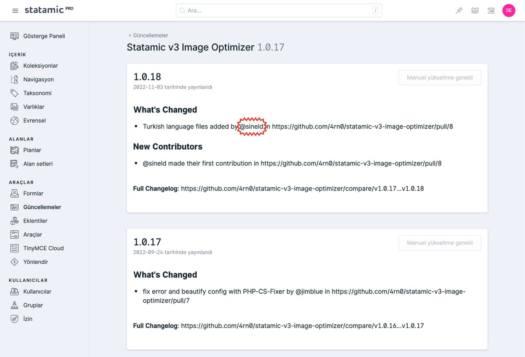525x357 pixels.
Task: Click the Ara search field
Action: [x=279, y=10]
